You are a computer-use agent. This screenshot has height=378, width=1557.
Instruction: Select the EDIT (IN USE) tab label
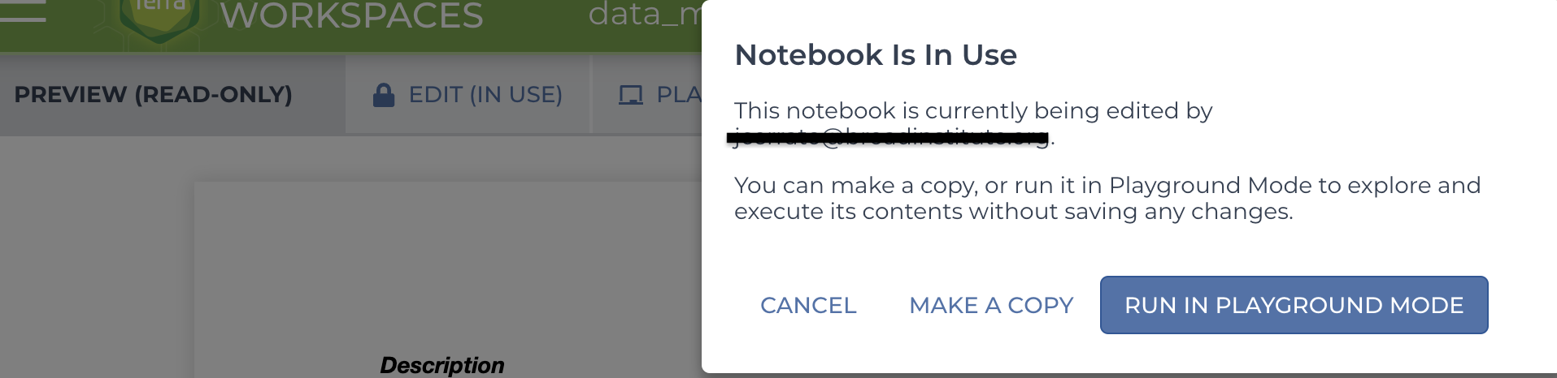[485, 95]
